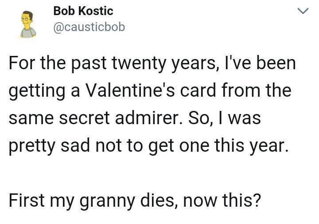This screenshot has width=319, height=224.
Task: Open the Bob Kostic display name
Action: [83, 11]
